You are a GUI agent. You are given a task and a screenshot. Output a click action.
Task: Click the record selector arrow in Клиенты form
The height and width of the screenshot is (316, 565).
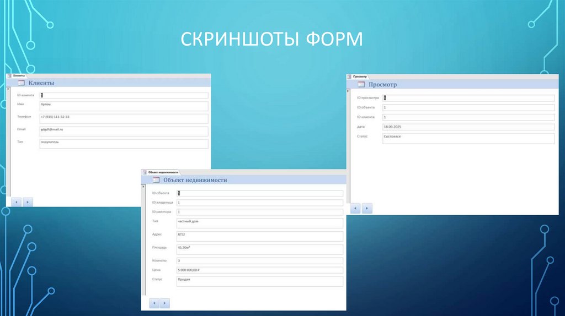[x=8, y=89]
